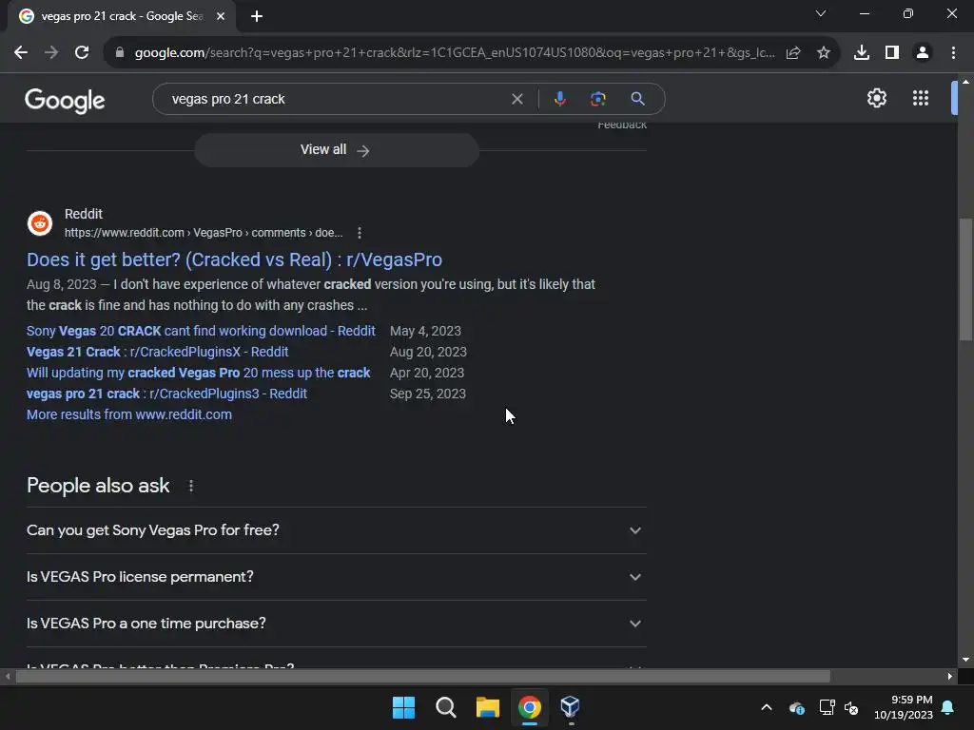Image resolution: width=974 pixels, height=730 pixels.
Task: Click the horizontal scrollbar thumb
Action: click(x=422, y=676)
